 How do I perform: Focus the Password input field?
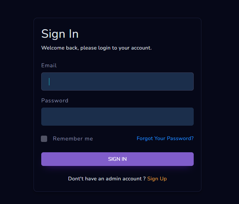117,116
